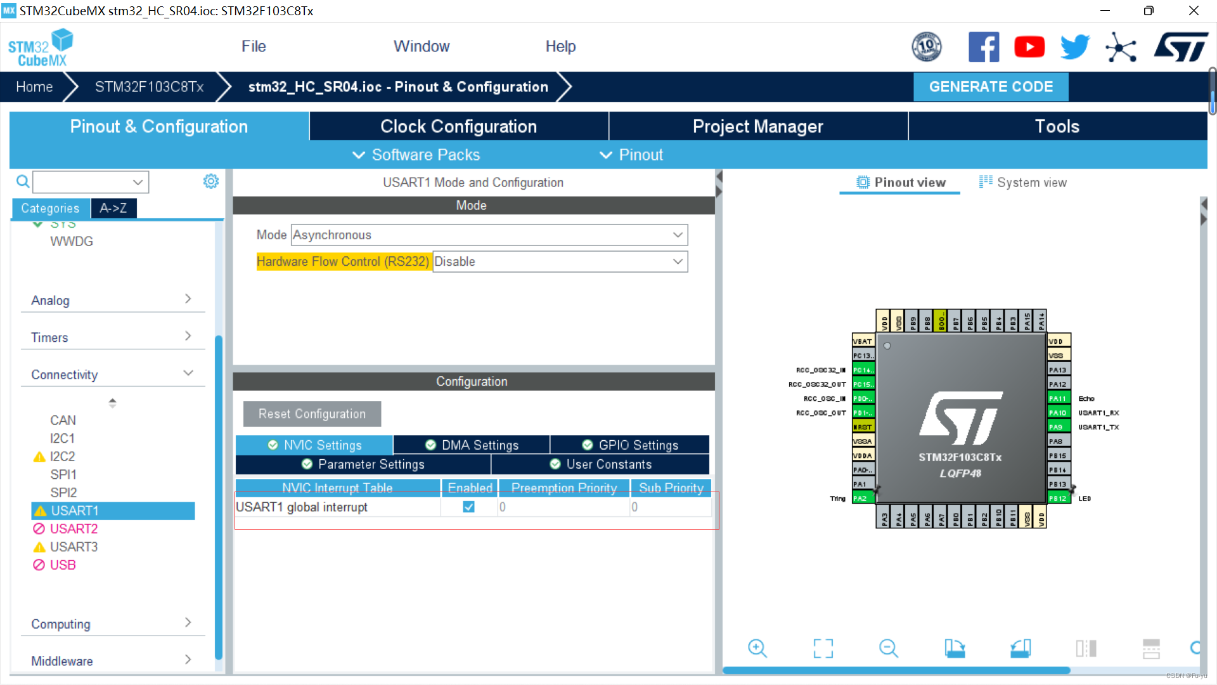Click the ST community network icon
This screenshot has width=1217, height=685.
[1121, 47]
